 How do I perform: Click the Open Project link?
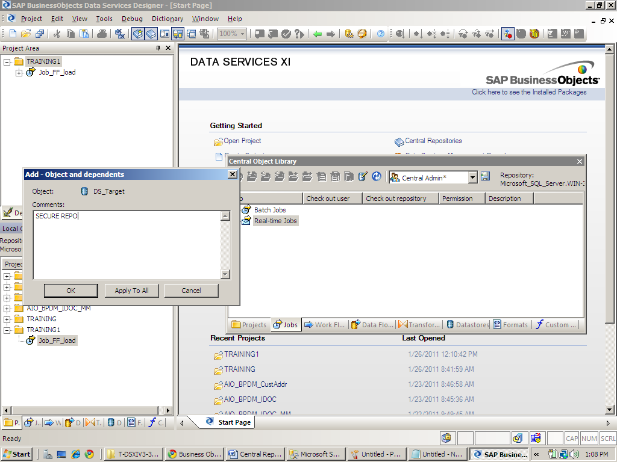(242, 141)
